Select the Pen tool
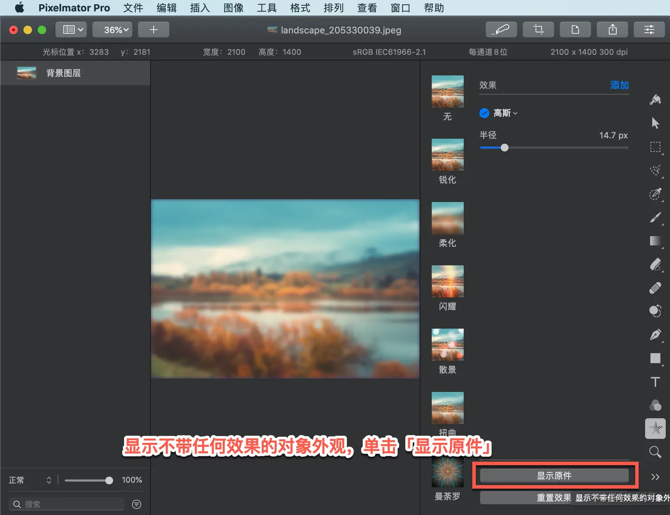The image size is (670, 515). click(655, 335)
